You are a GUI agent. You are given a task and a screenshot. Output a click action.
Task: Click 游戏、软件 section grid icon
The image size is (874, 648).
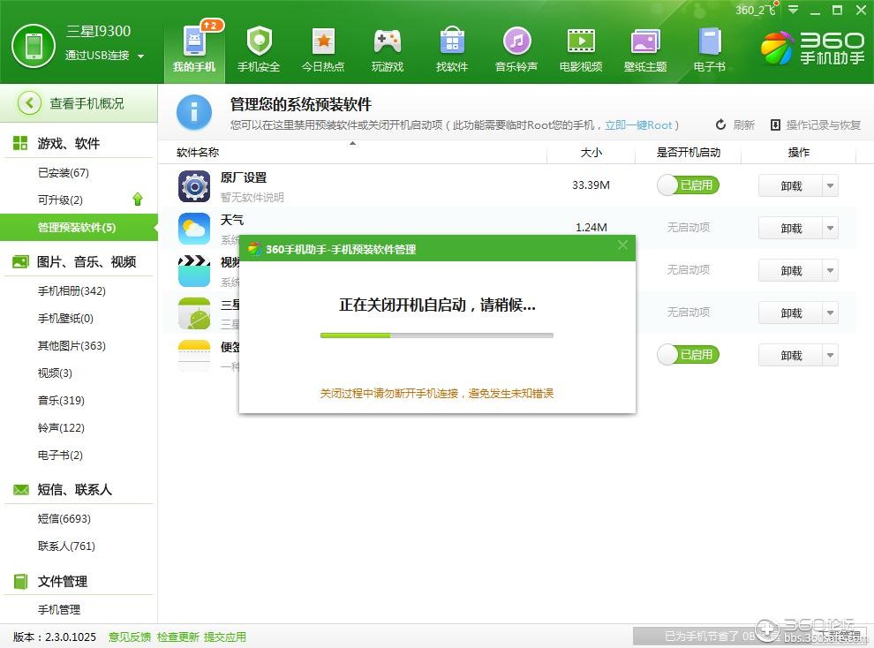point(20,143)
